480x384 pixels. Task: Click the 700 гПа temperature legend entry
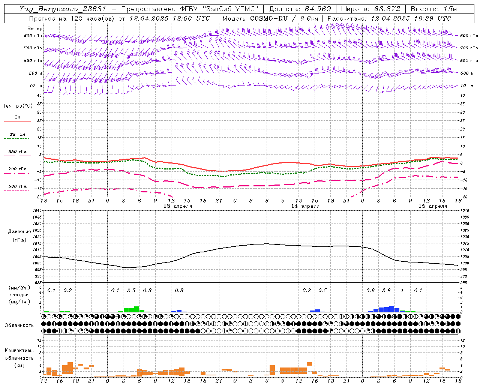click(18, 169)
